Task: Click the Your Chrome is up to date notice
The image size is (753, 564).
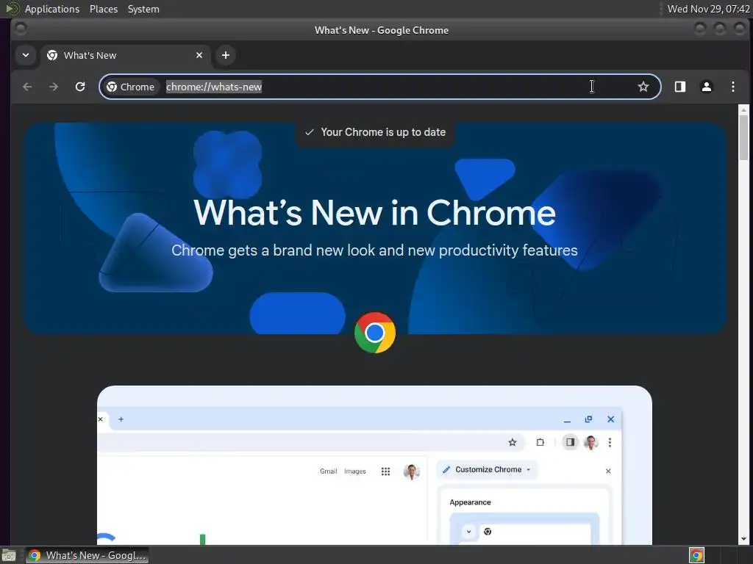Action: 375,132
